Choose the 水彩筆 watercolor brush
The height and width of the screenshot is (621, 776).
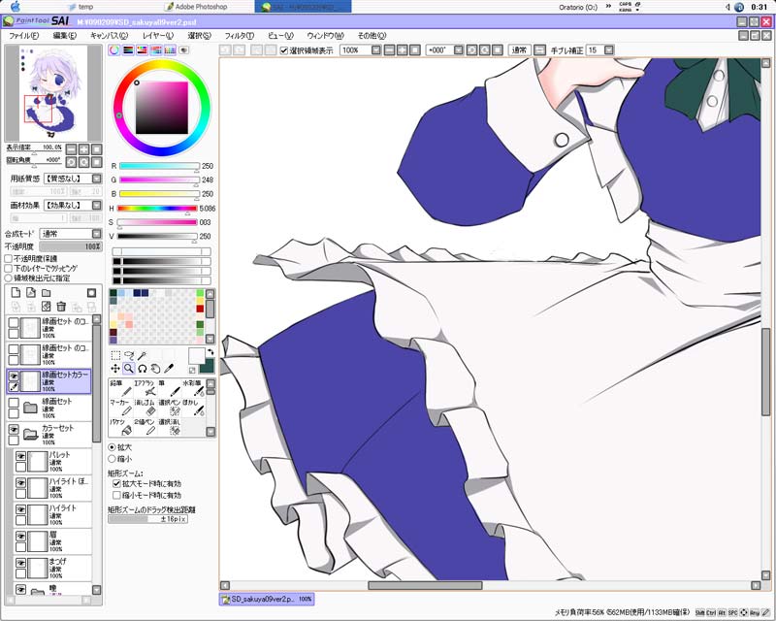coord(193,388)
